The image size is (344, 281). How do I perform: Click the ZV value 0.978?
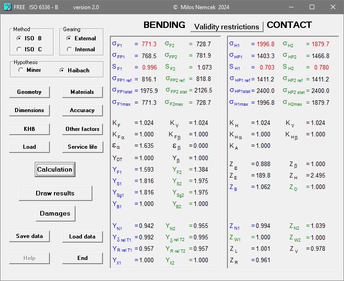317,249
